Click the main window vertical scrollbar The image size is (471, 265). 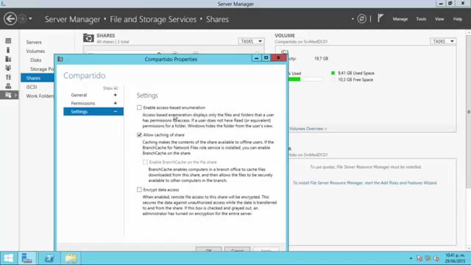pos(469,112)
